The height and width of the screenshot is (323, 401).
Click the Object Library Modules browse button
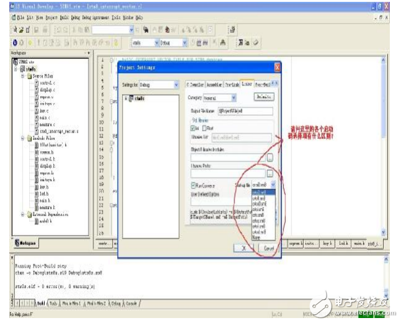[x=270, y=158]
